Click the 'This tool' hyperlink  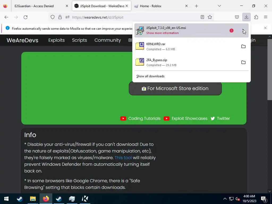123,158
